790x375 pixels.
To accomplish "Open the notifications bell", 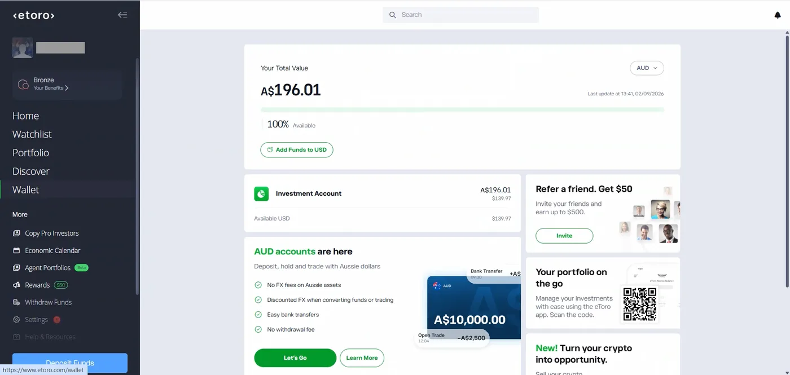I will tap(778, 15).
